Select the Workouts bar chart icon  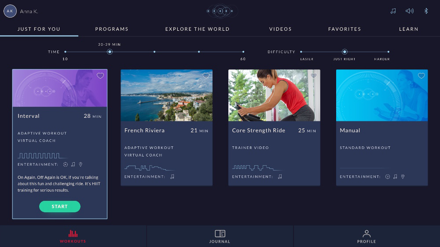[73, 233]
